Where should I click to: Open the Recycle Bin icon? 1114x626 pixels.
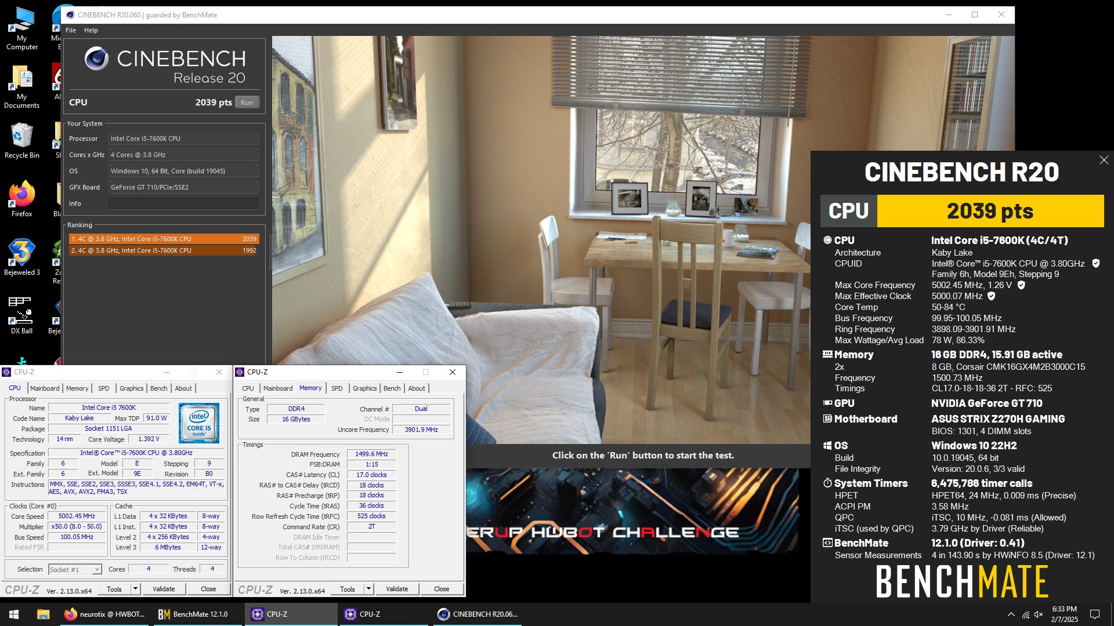click(x=21, y=141)
